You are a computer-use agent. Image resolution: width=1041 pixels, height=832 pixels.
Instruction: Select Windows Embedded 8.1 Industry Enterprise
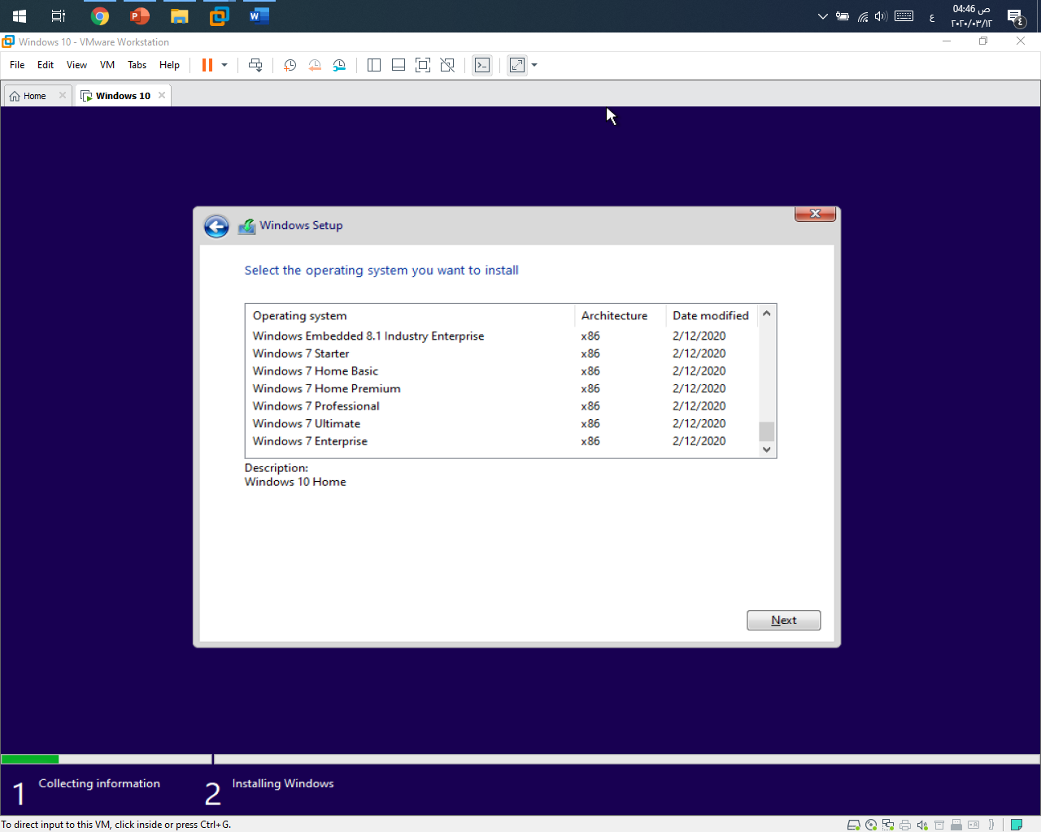(502, 336)
